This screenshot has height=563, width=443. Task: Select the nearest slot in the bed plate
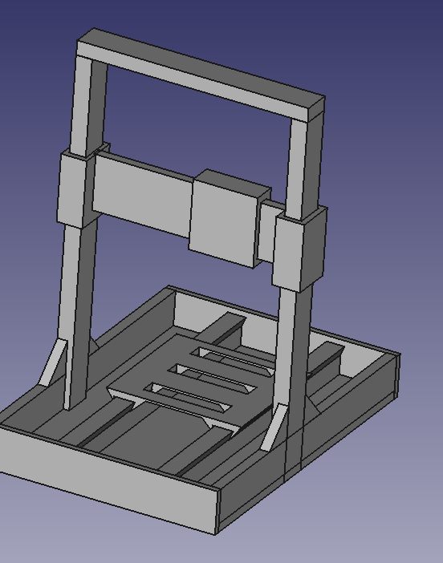(x=187, y=397)
